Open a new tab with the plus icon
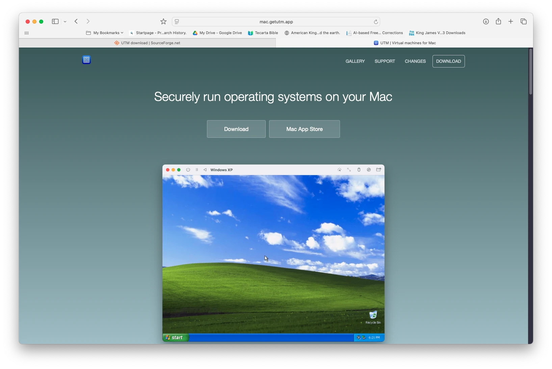 (x=511, y=21)
